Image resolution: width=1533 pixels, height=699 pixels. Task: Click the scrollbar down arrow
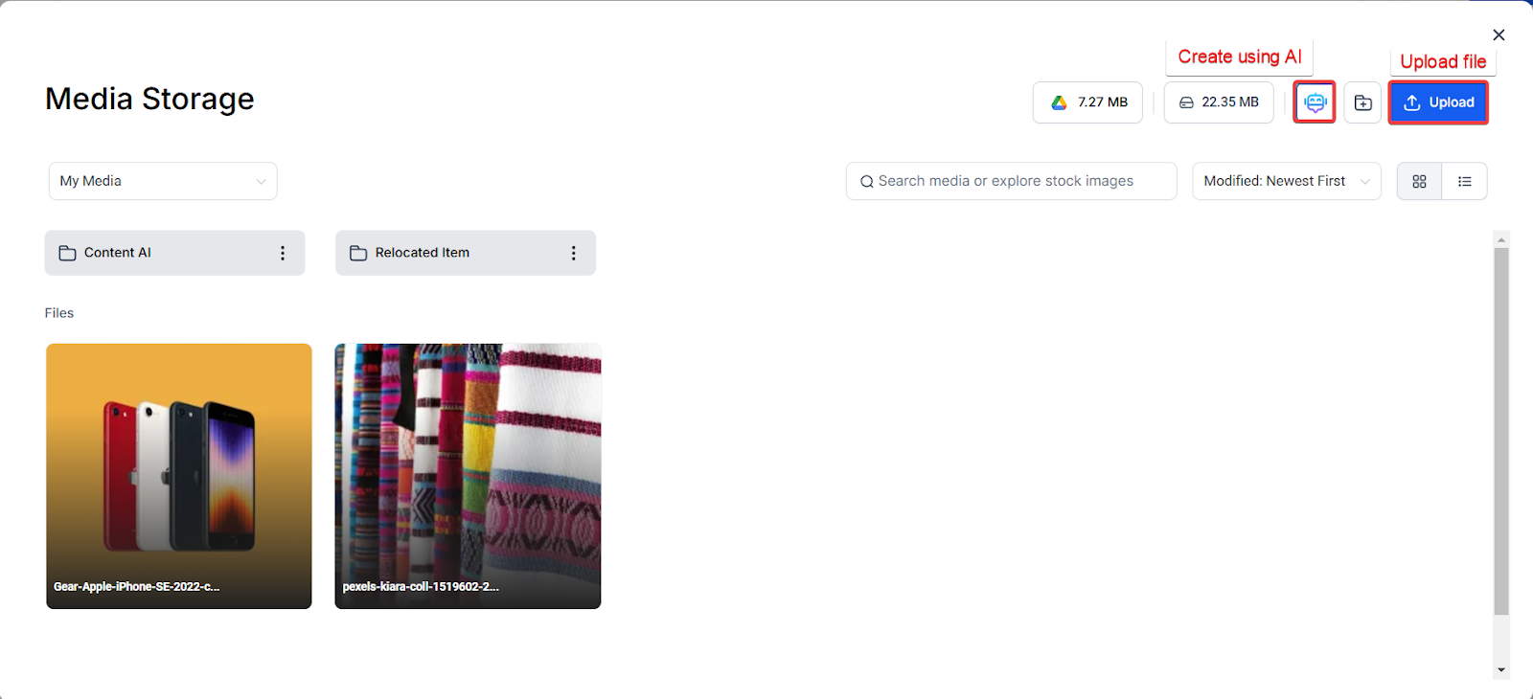[x=1501, y=670]
